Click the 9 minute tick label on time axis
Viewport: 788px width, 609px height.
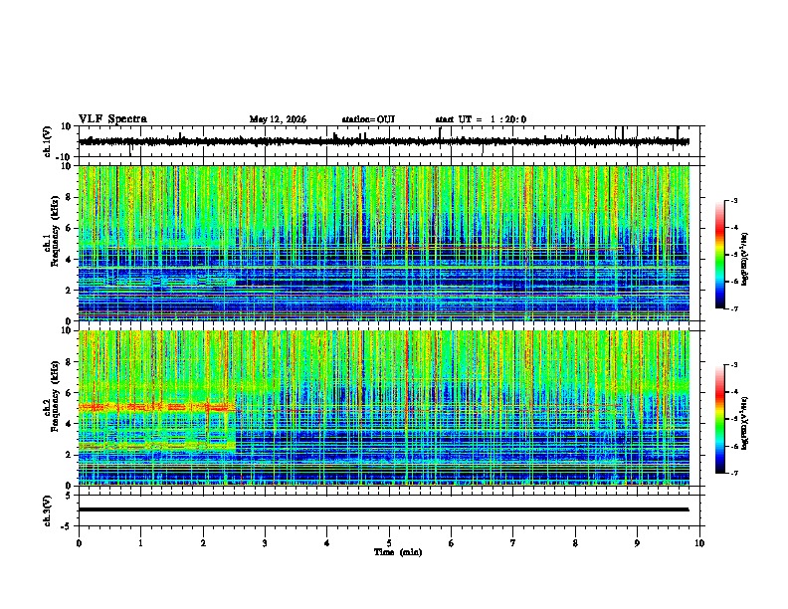[637, 543]
